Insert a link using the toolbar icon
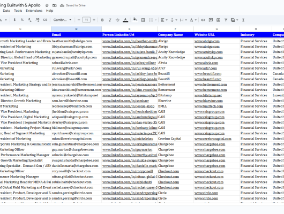 coord(203,20)
